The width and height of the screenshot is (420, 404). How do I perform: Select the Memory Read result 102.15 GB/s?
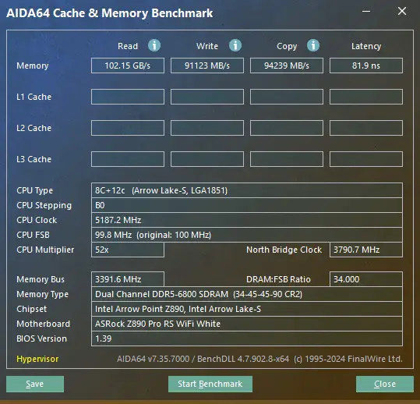point(128,66)
